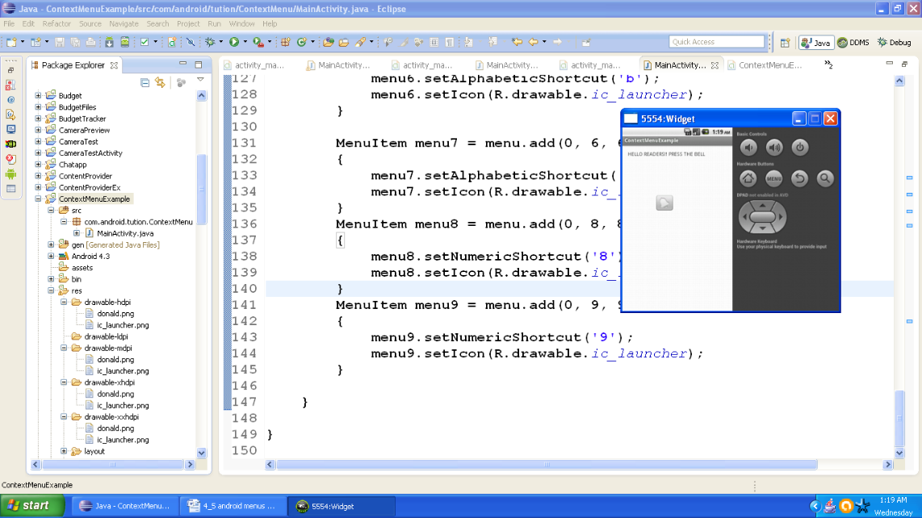Toggle Link with Editor in Package Explorer

click(x=160, y=82)
